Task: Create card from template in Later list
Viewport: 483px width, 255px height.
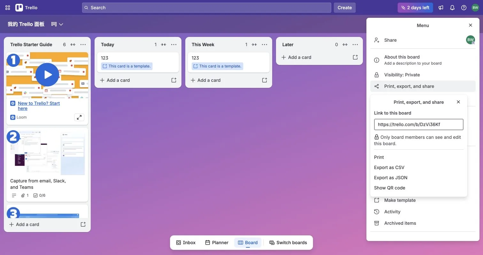Action: pos(355,57)
